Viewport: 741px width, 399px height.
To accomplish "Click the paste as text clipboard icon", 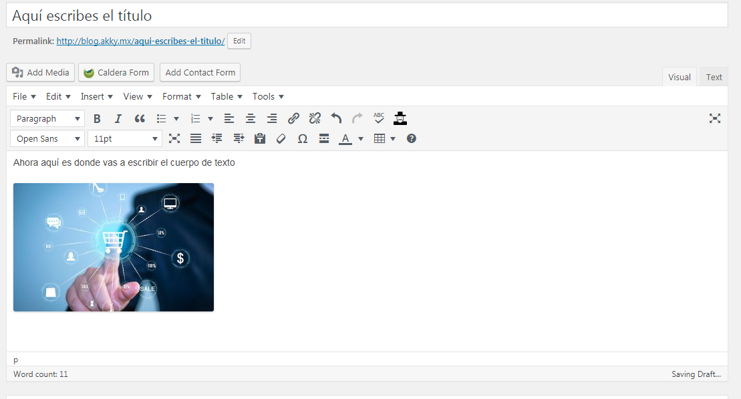I will (260, 139).
